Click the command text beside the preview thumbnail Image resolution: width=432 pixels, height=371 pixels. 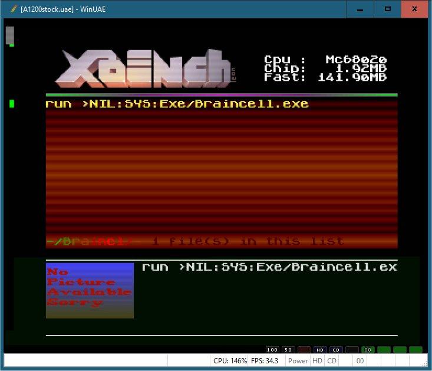click(x=269, y=267)
